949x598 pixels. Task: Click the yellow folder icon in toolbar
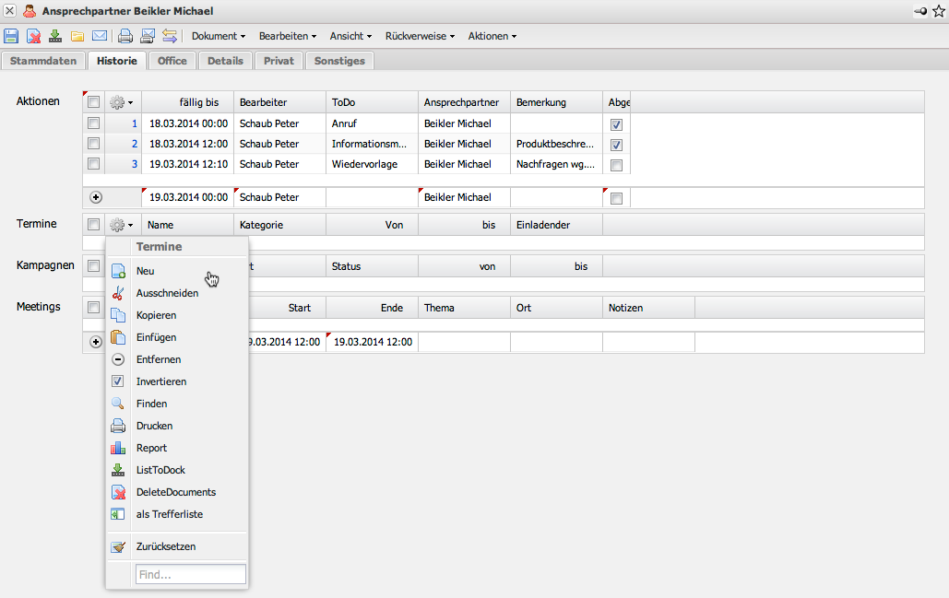(77, 36)
